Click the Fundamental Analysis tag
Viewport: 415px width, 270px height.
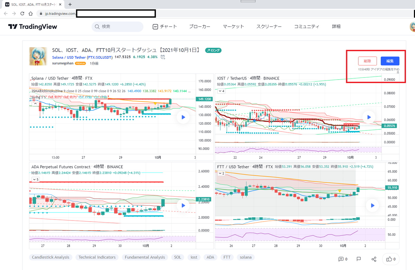[x=145, y=257]
